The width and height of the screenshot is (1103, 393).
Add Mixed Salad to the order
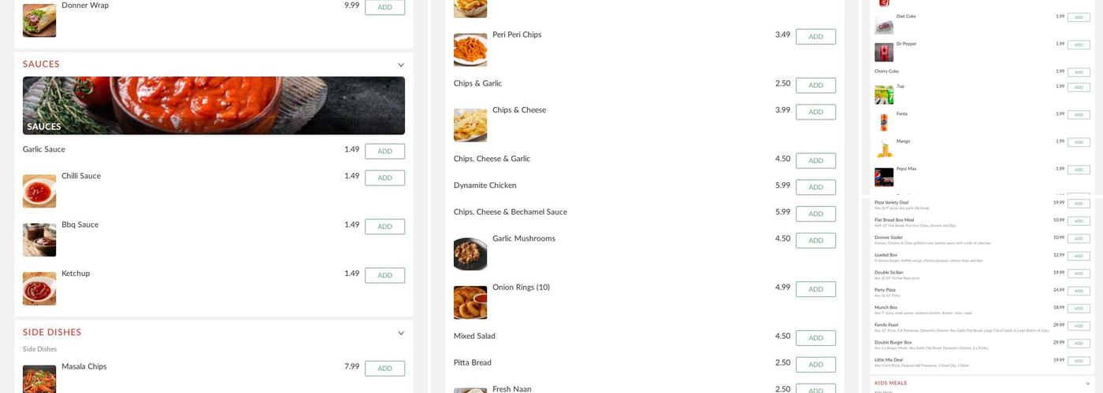point(815,339)
